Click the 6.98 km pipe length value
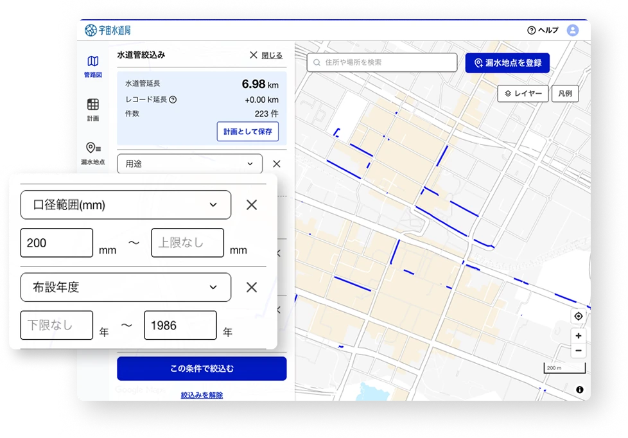628x438 pixels. [x=260, y=84]
